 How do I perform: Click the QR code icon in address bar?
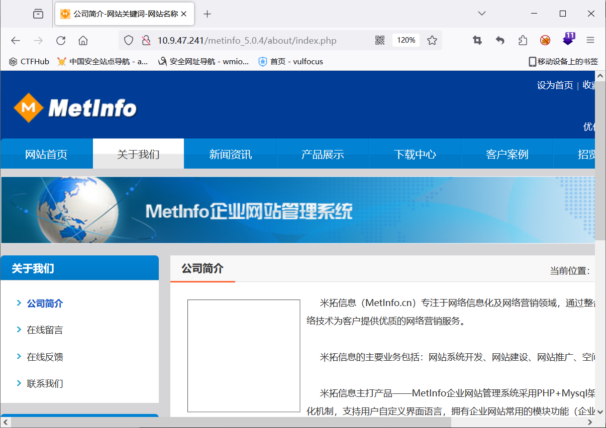click(379, 40)
